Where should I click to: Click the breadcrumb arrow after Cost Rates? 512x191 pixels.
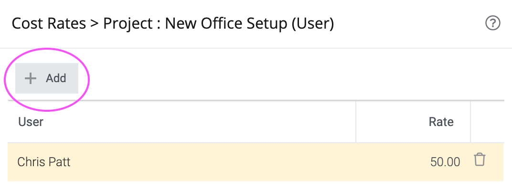coord(95,24)
